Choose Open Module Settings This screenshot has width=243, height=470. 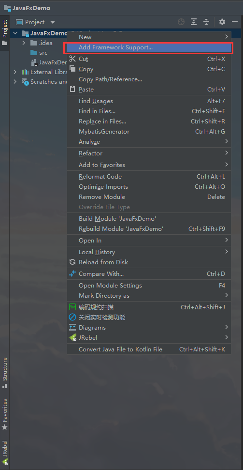point(148,286)
